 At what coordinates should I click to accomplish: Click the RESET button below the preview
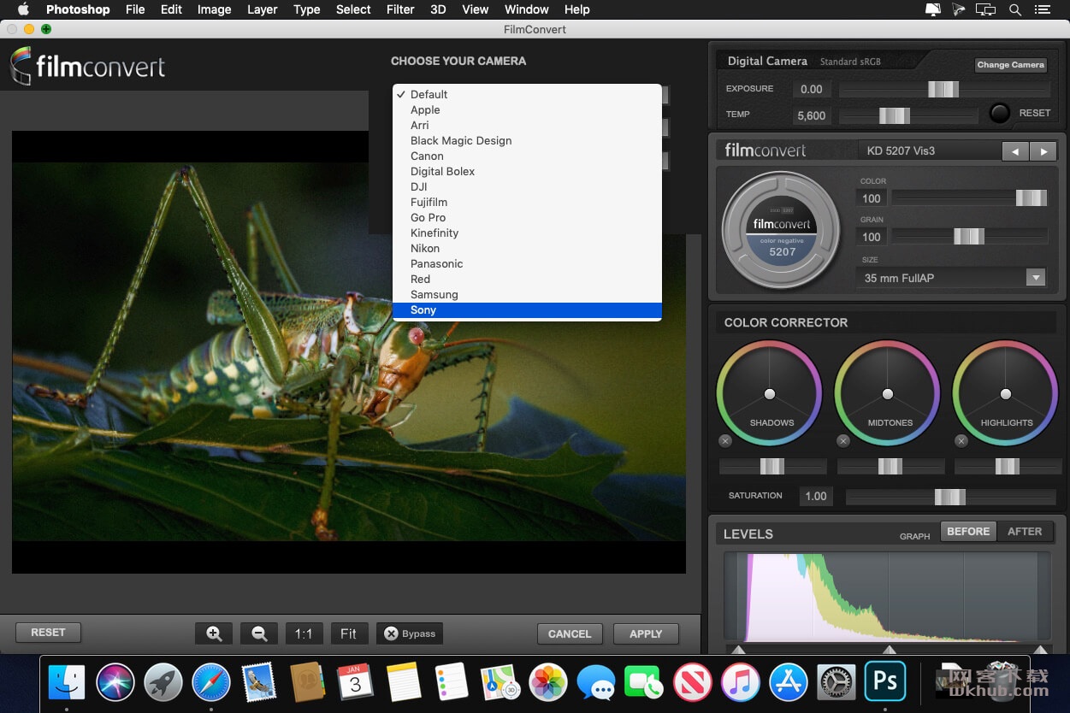48,633
